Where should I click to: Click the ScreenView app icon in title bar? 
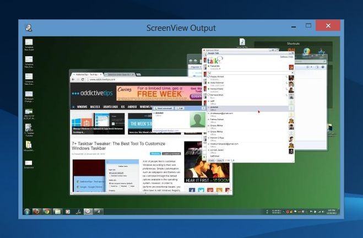click(29, 28)
